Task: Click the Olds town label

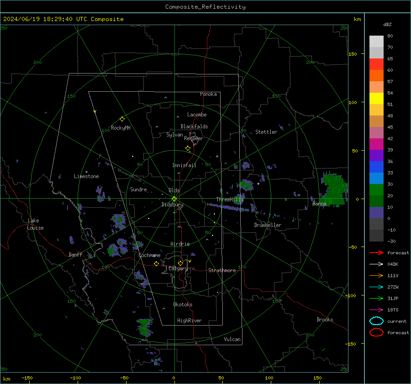Action: [174, 190]
